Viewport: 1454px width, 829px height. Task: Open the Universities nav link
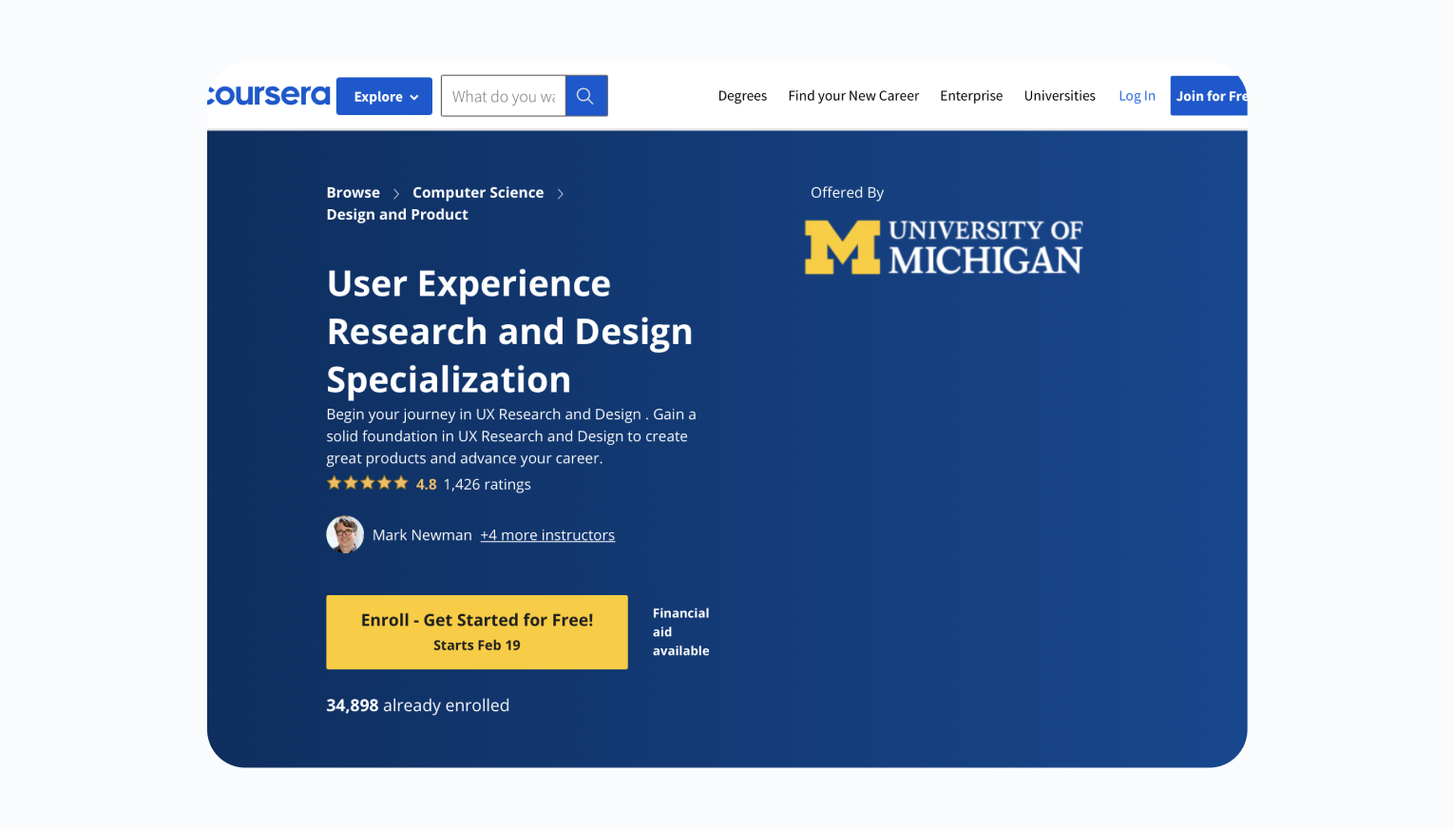pos(1060,96)
